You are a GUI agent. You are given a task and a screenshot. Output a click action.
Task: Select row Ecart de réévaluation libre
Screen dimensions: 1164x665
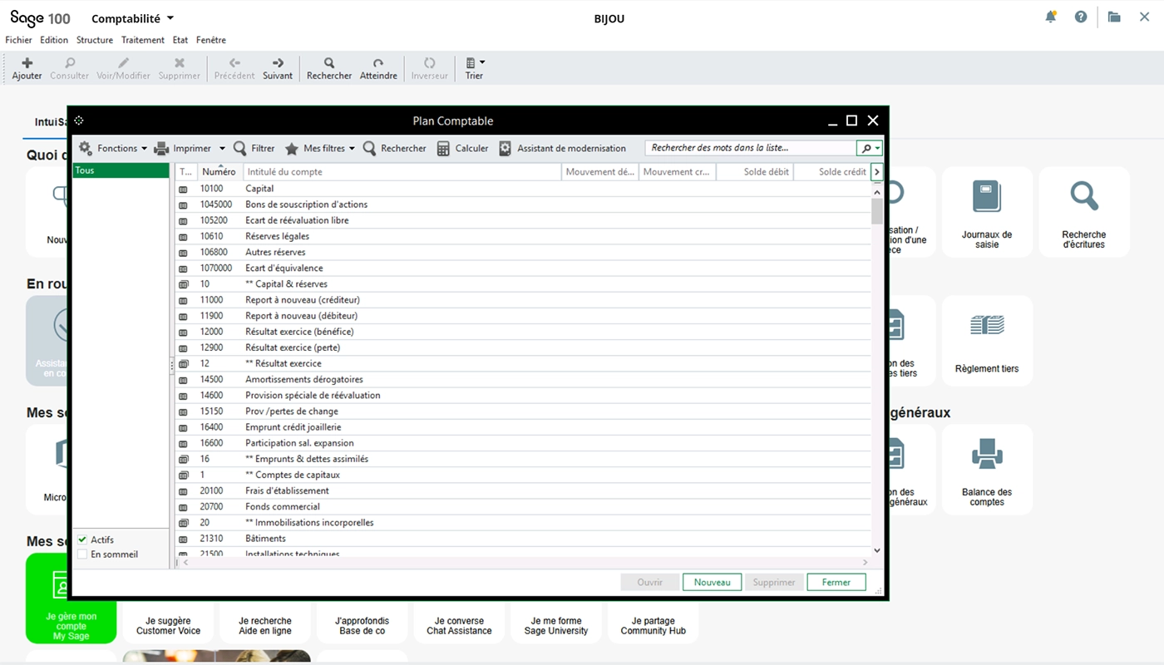pos(523,220)
